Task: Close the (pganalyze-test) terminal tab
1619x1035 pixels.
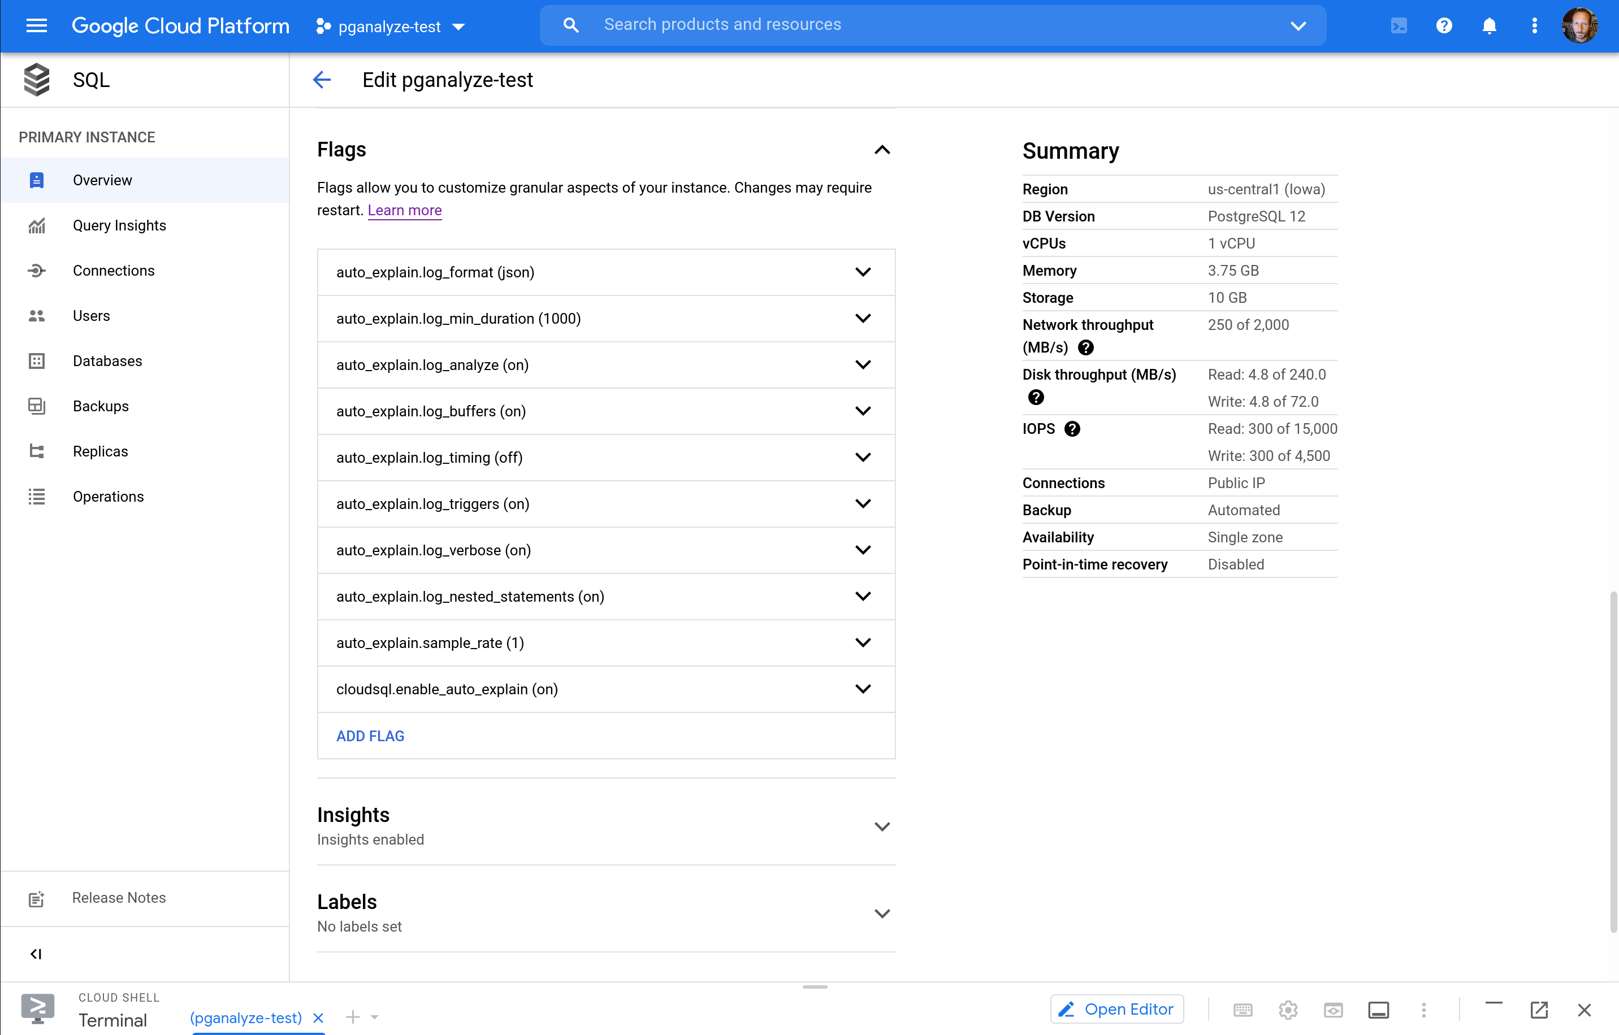Action: click(319, 1018)
